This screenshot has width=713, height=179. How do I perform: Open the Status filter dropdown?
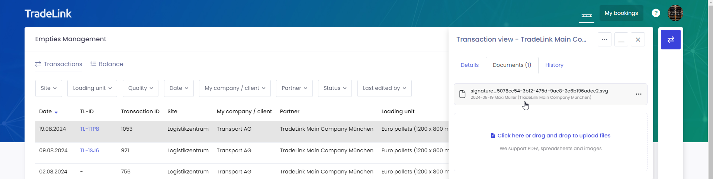[334, 88]
